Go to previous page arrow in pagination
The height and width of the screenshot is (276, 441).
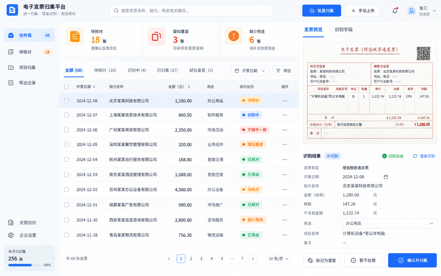(169, 259)
